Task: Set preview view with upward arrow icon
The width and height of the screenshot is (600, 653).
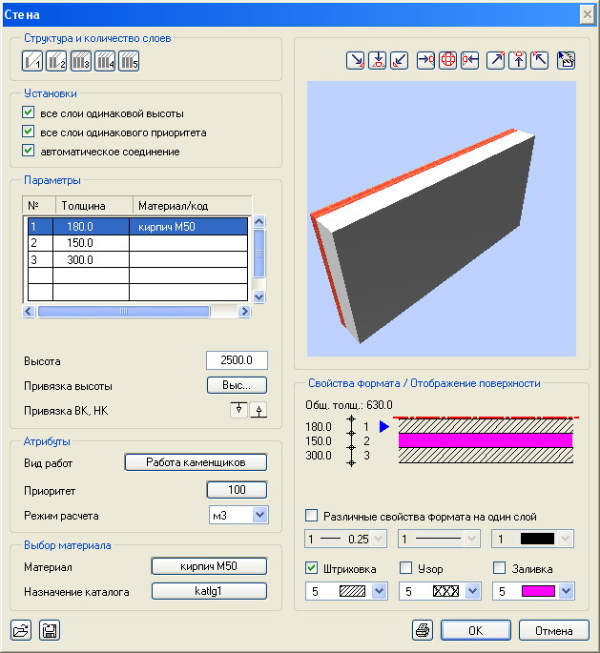Action: coord(518,60)
